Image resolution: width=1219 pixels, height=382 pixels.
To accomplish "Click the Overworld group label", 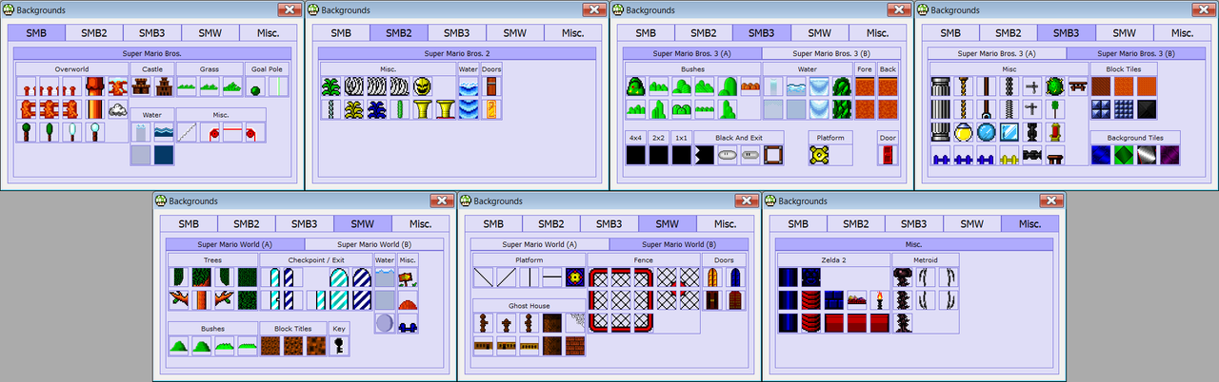I will [x=72, y=69].
